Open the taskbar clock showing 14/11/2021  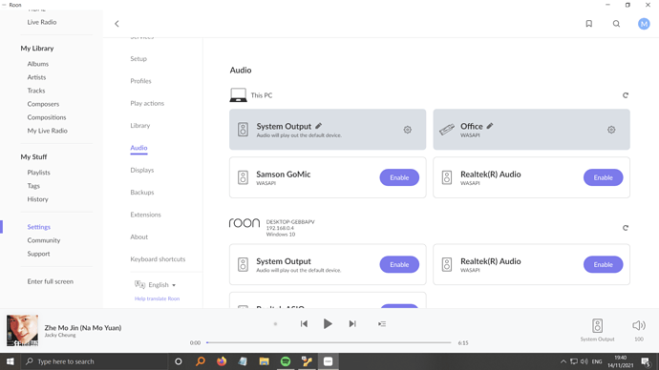[621, 361]
